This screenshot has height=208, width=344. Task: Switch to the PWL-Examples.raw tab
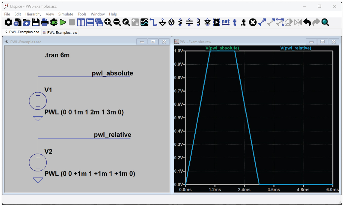61,32
